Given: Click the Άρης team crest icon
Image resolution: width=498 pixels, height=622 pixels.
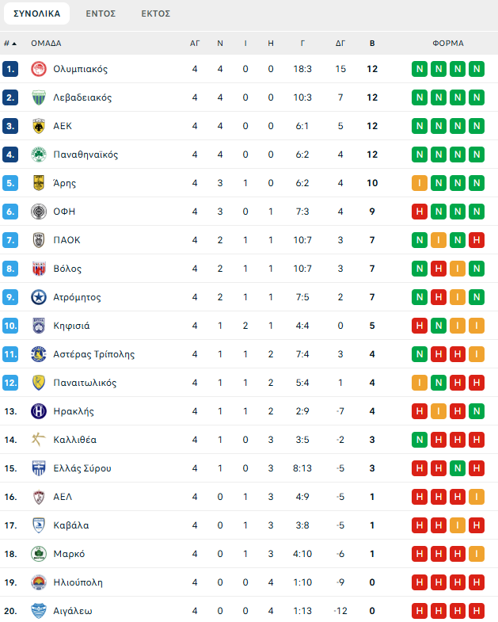Looking at the screenshot, I should click(38, 183).
